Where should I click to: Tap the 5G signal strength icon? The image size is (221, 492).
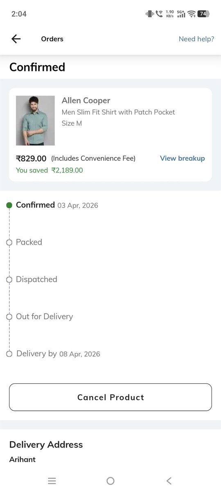(181, 14)
